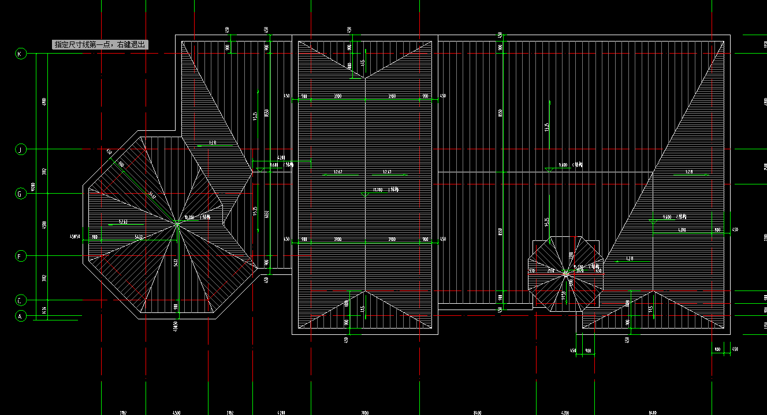Viewport: 767px width, 415px height.
Task: Select the F axis bubble
Action: point(20,256)
